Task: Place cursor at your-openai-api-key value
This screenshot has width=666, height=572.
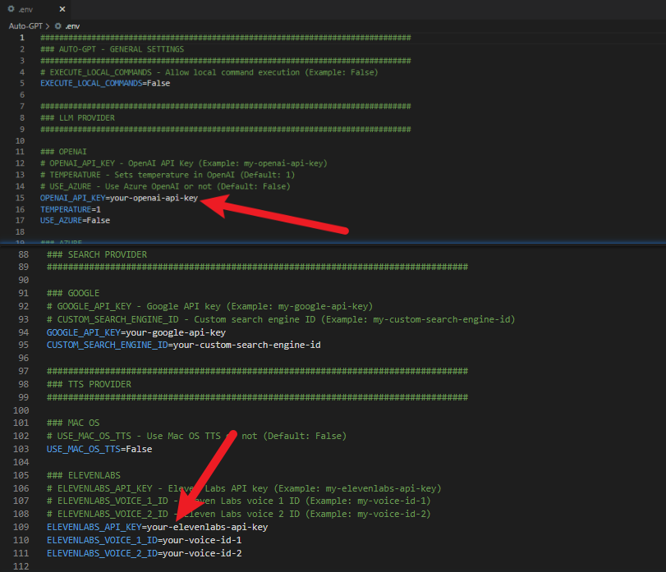Action: pos(154,198)
